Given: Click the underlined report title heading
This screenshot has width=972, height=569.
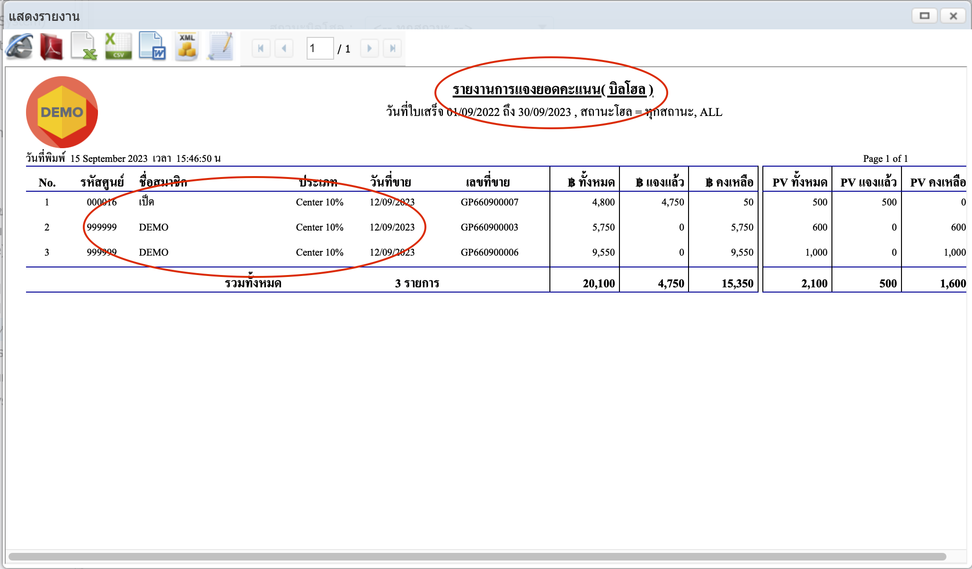Looking at the screenshot, I should point(553,89).
